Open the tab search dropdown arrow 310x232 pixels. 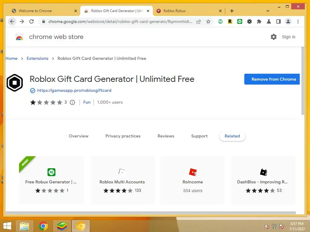(x=268, y=11)
